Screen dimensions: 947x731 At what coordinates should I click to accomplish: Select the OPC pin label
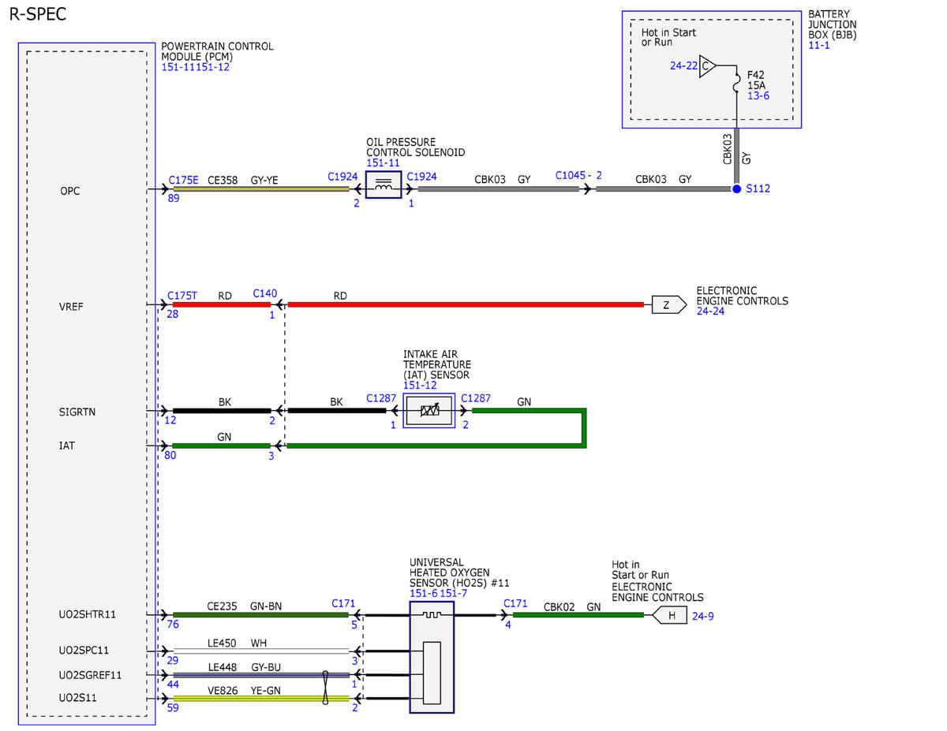[x=69, y=191]
